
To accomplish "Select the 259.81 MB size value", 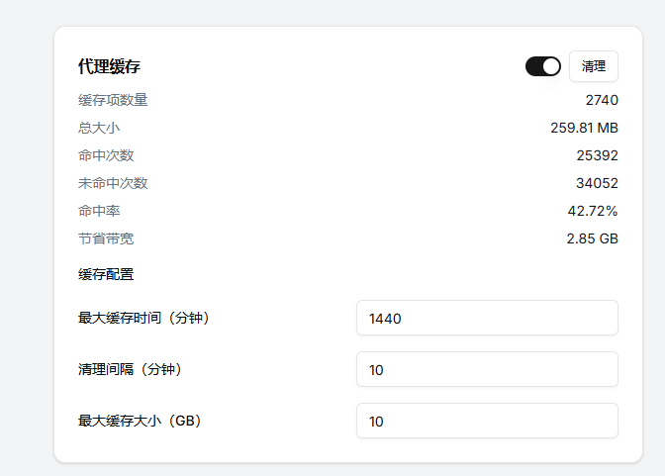I will (x=584, y=128).
